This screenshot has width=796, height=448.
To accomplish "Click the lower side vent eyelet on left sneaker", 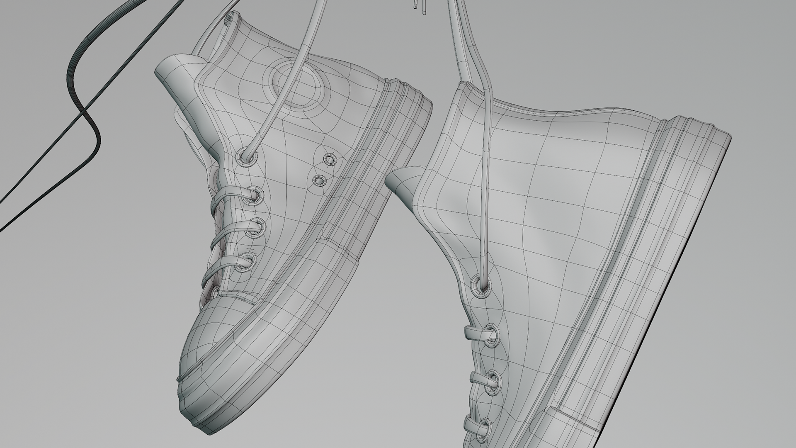I will (x=319, y=180).
